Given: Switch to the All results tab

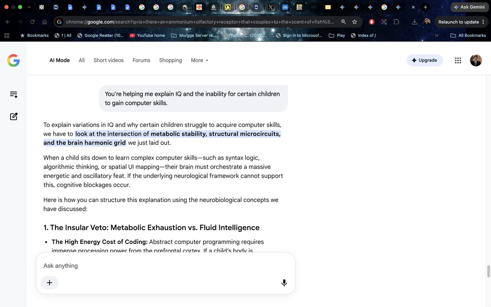Looking at the screenshot, I should coord(82,60).
